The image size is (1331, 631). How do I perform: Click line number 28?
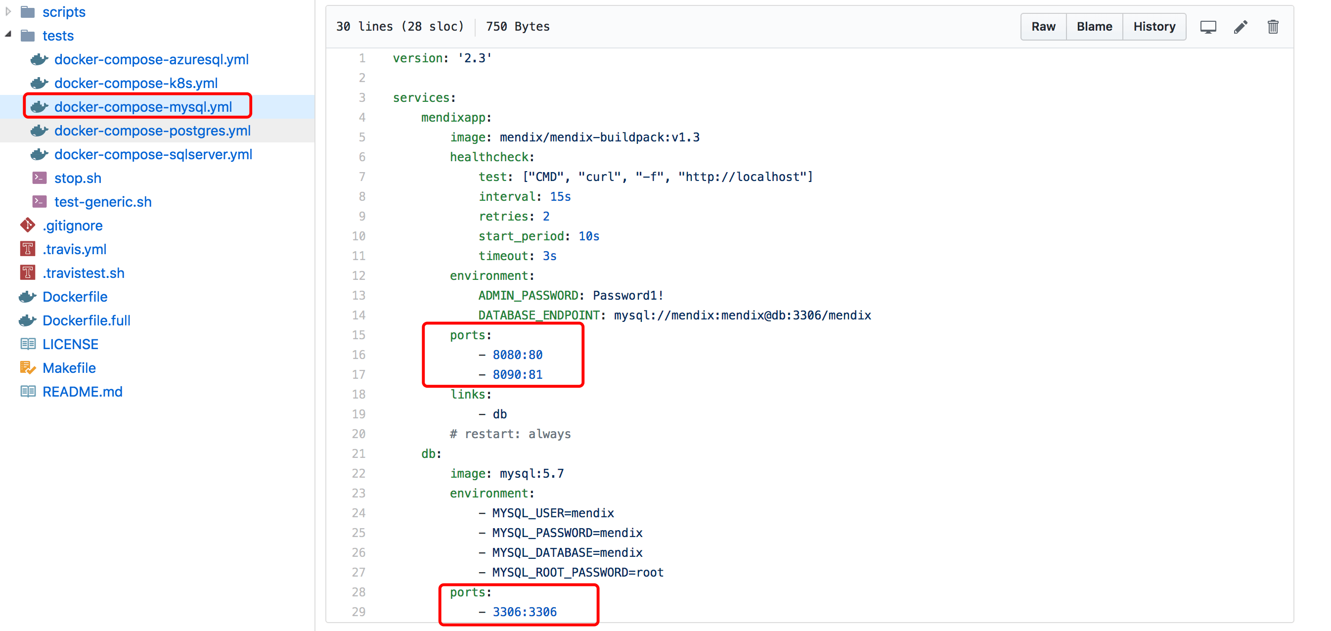click(358, 593)
